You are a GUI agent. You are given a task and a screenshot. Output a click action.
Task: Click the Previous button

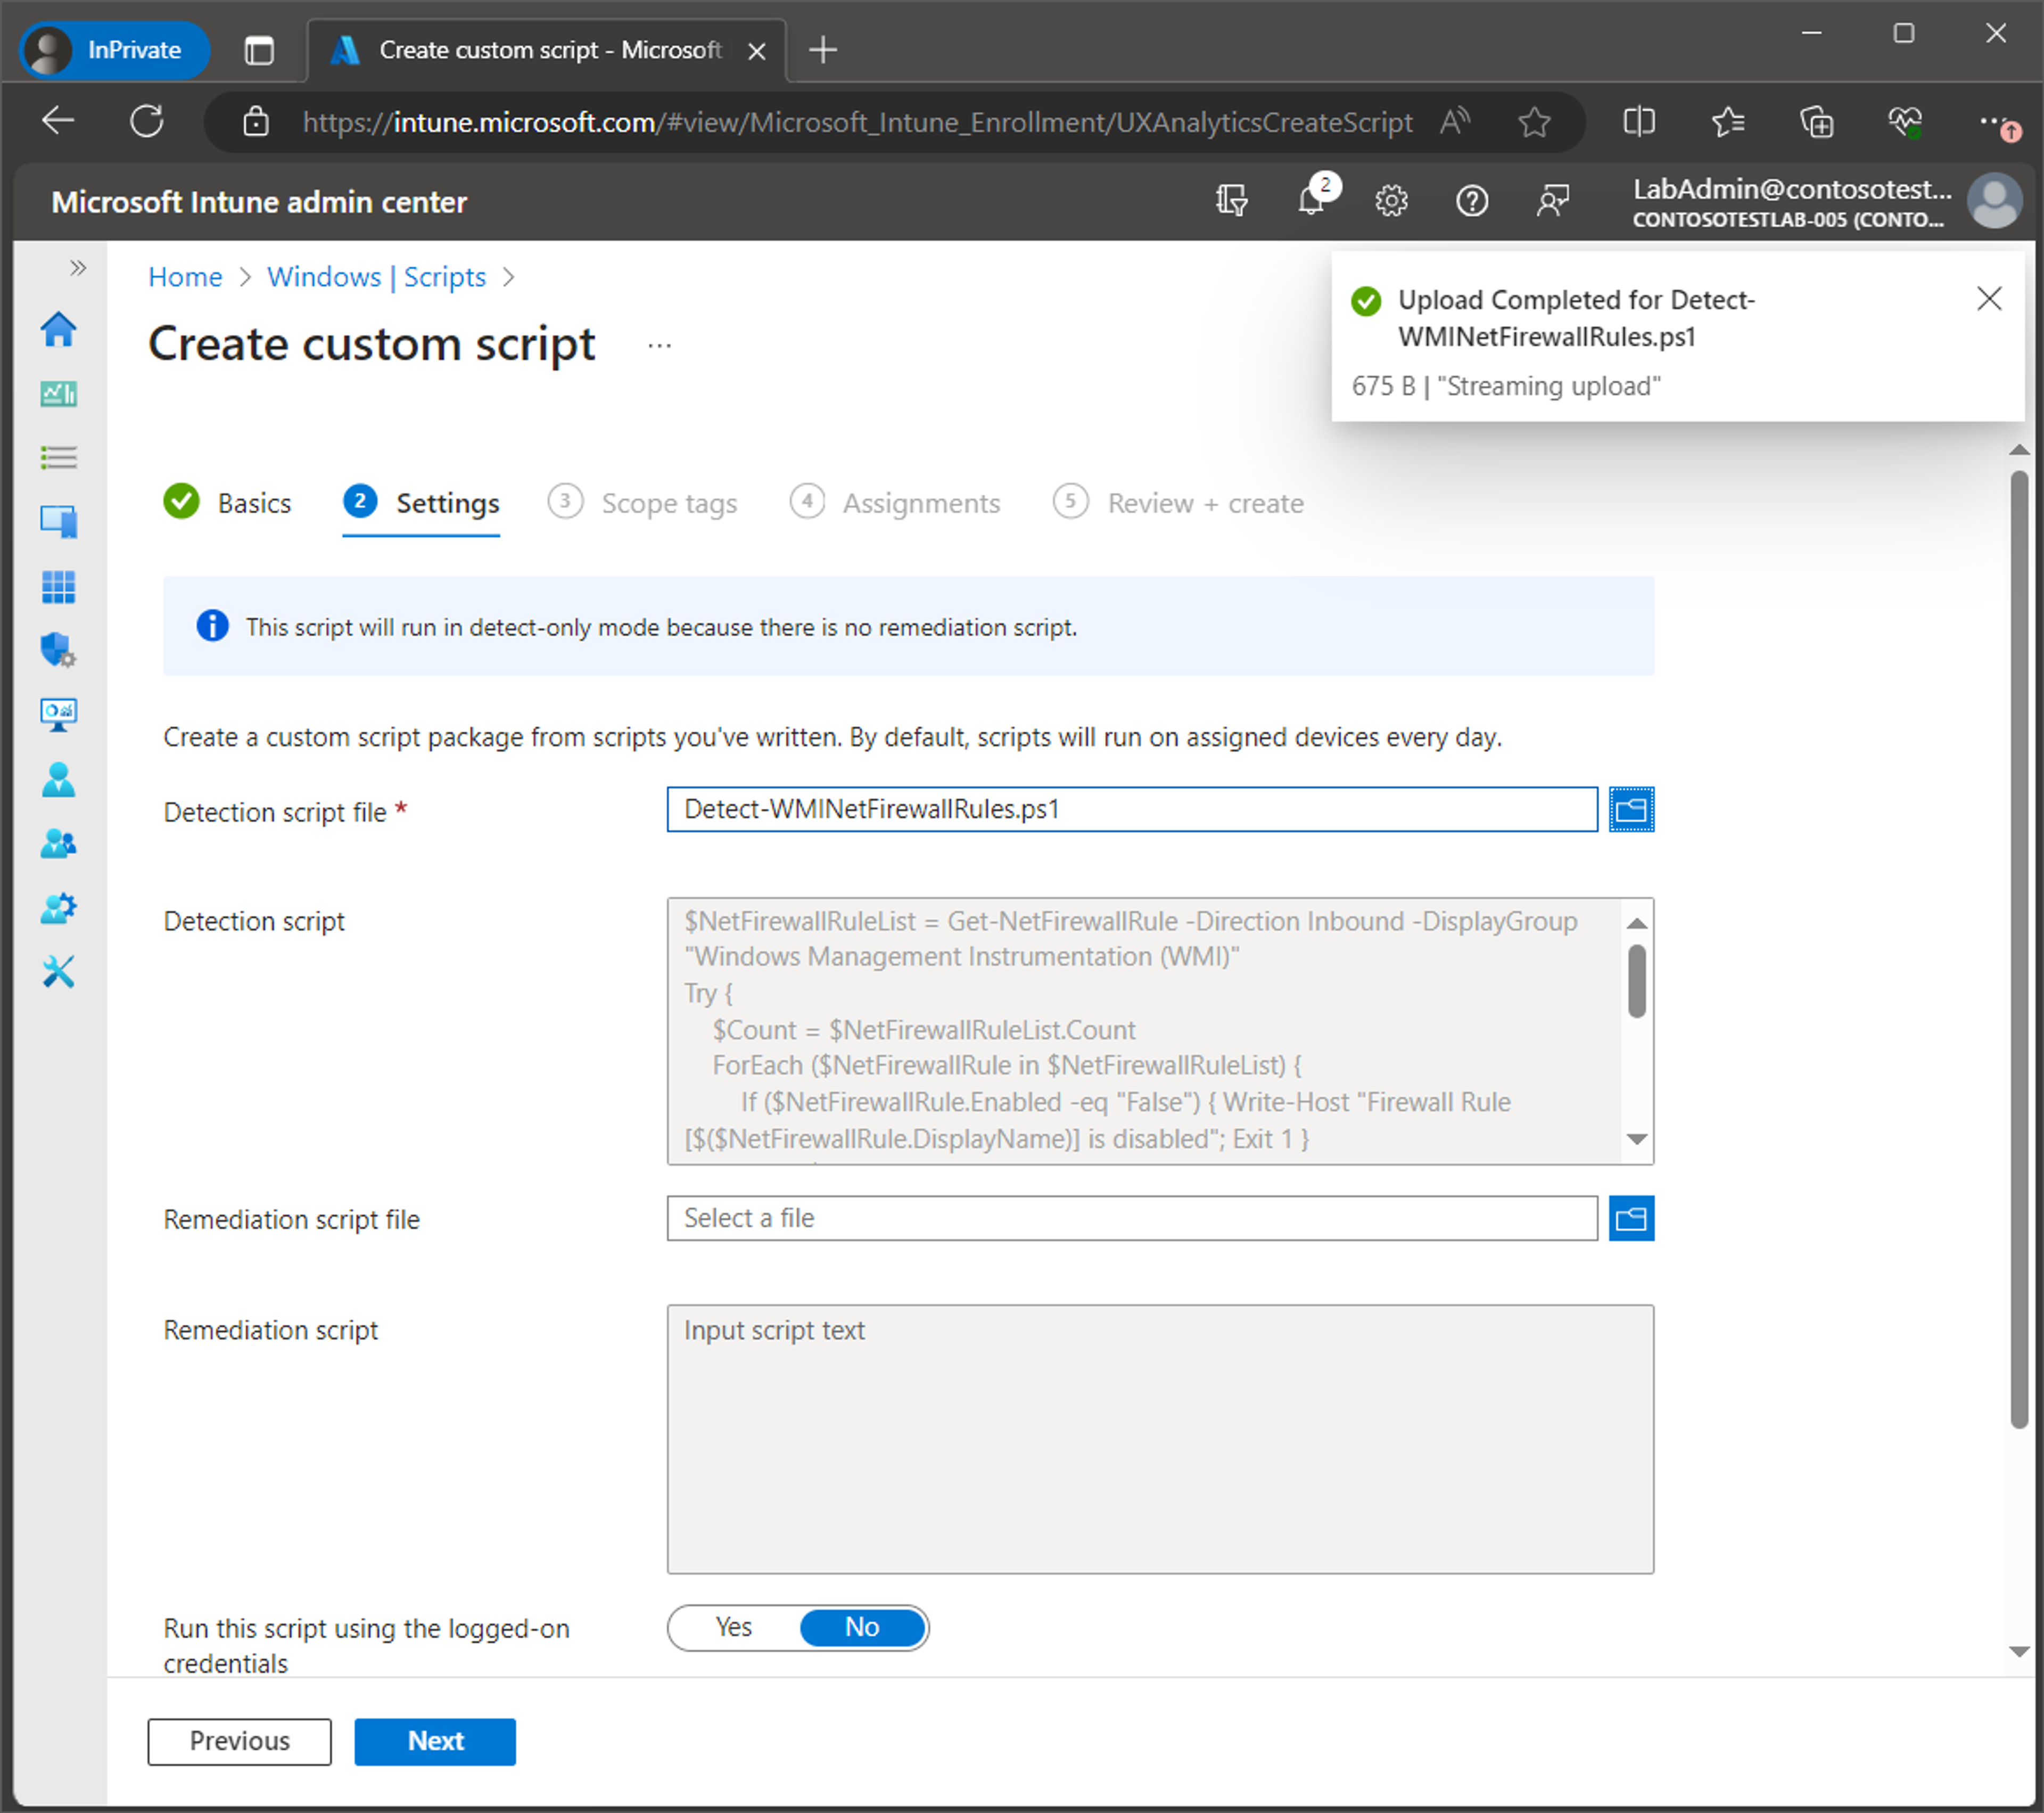pos(239,1741)
